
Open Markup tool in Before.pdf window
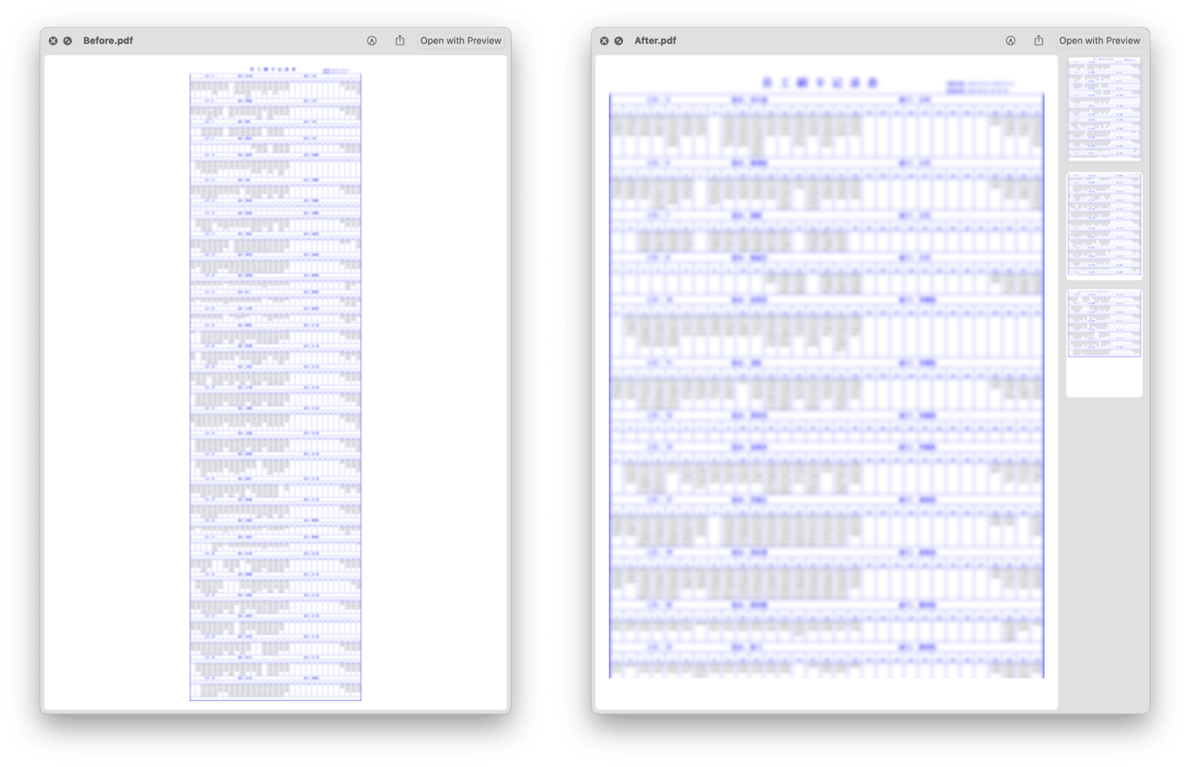372,41
